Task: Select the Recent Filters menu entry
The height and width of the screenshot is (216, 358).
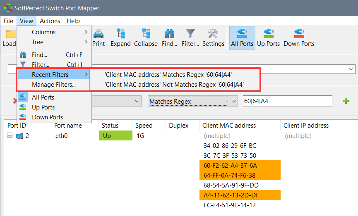Action: click(x=53, y=74)
